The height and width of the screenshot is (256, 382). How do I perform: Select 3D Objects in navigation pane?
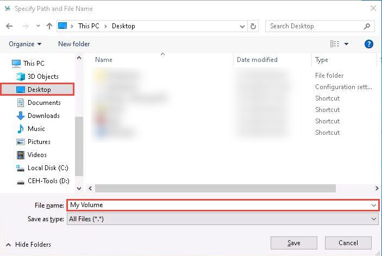[42, 77]
